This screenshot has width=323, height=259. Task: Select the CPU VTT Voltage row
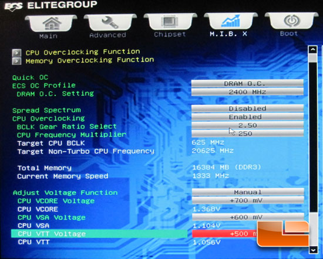(99, 234)
